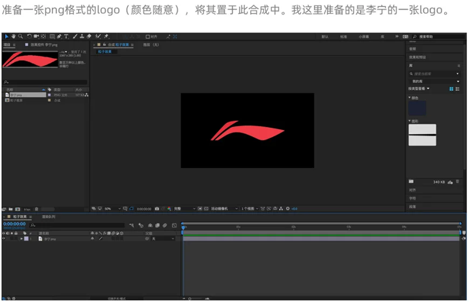The height and width of the screenshot is (302, 469).
Task: Switch to the 项目 panel tab
Action: pyautogui.click(x=7, y=45)
